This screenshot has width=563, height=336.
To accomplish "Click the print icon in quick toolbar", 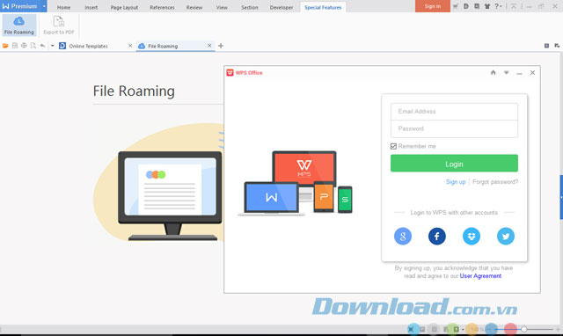I will (24, 46).
